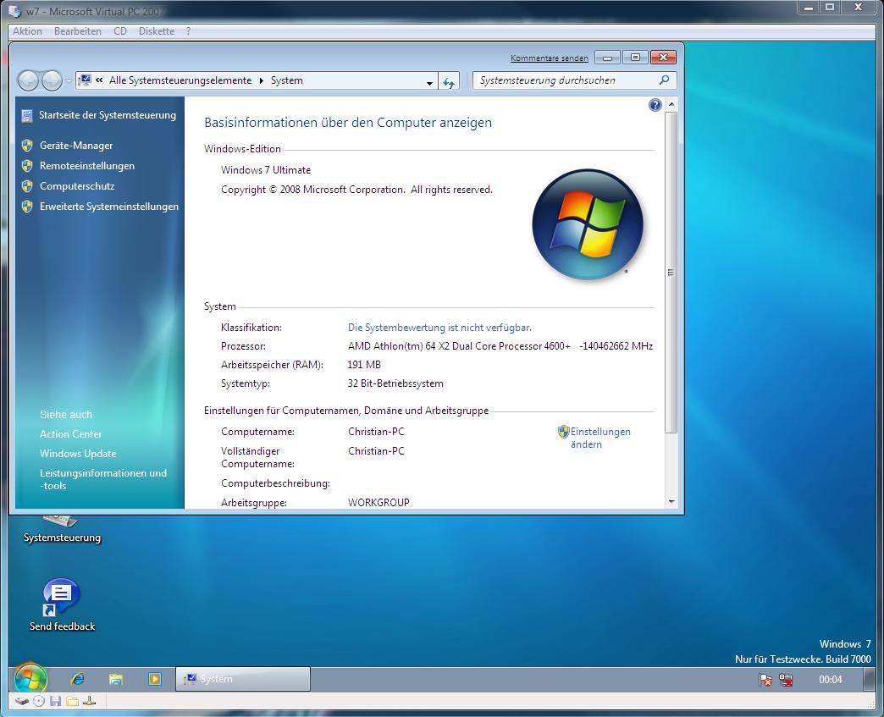
Task: Open the Aktion menu
Action: click(28, 31)
